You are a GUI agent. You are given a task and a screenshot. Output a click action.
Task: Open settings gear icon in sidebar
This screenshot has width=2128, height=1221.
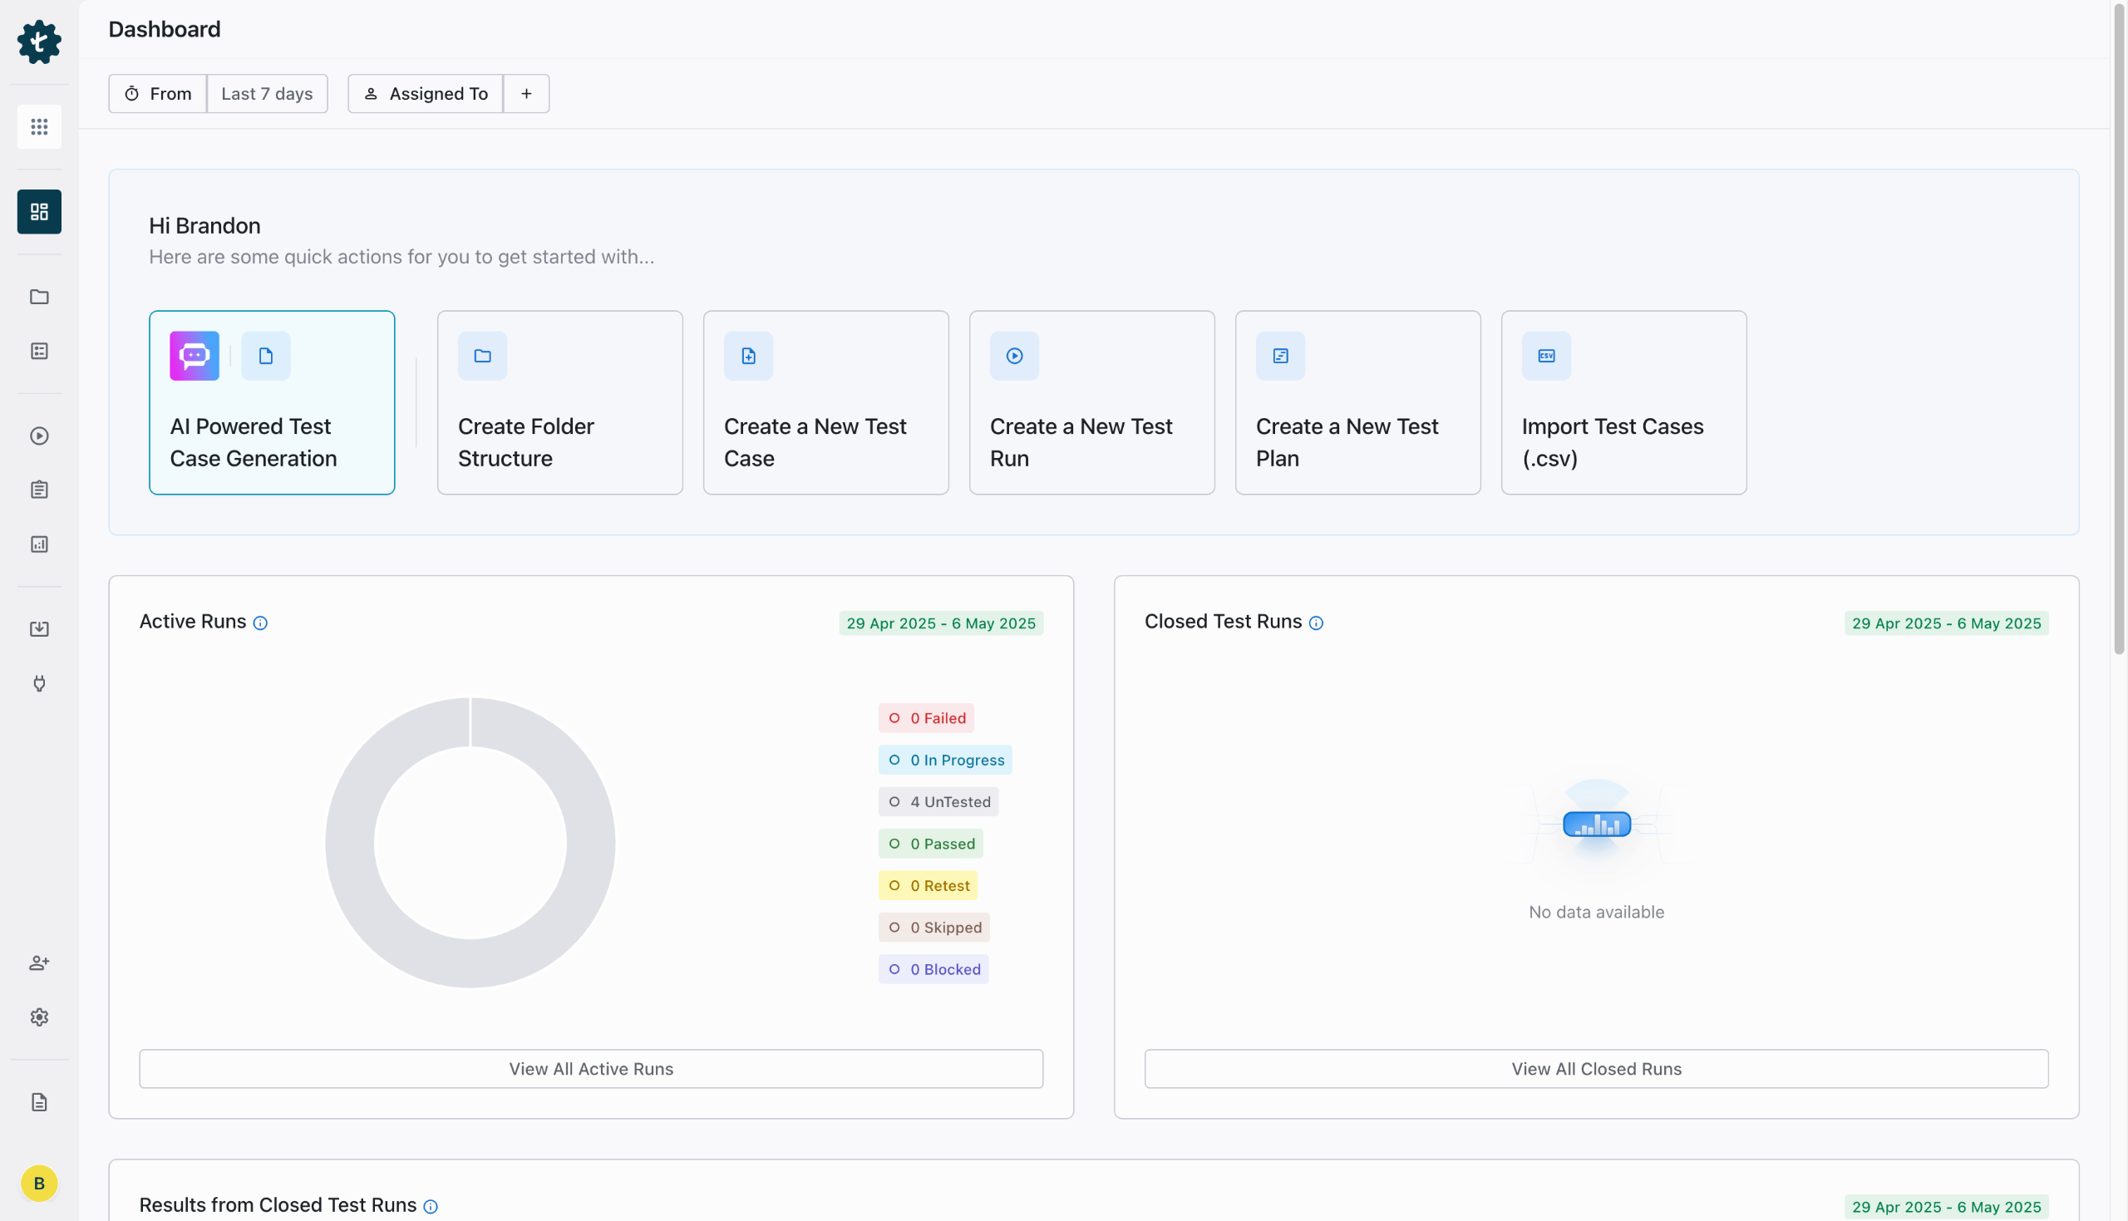click(x=39, y=1017)
